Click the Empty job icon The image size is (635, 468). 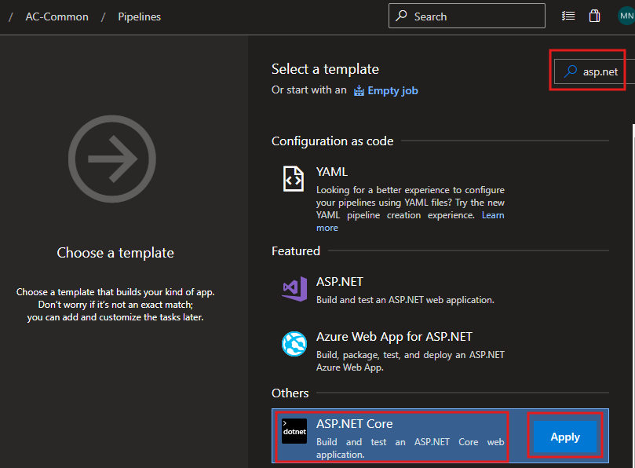pos(359,91)
